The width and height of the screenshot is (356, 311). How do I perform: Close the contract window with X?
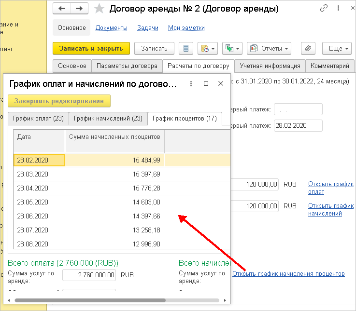[x=353, y=8]
